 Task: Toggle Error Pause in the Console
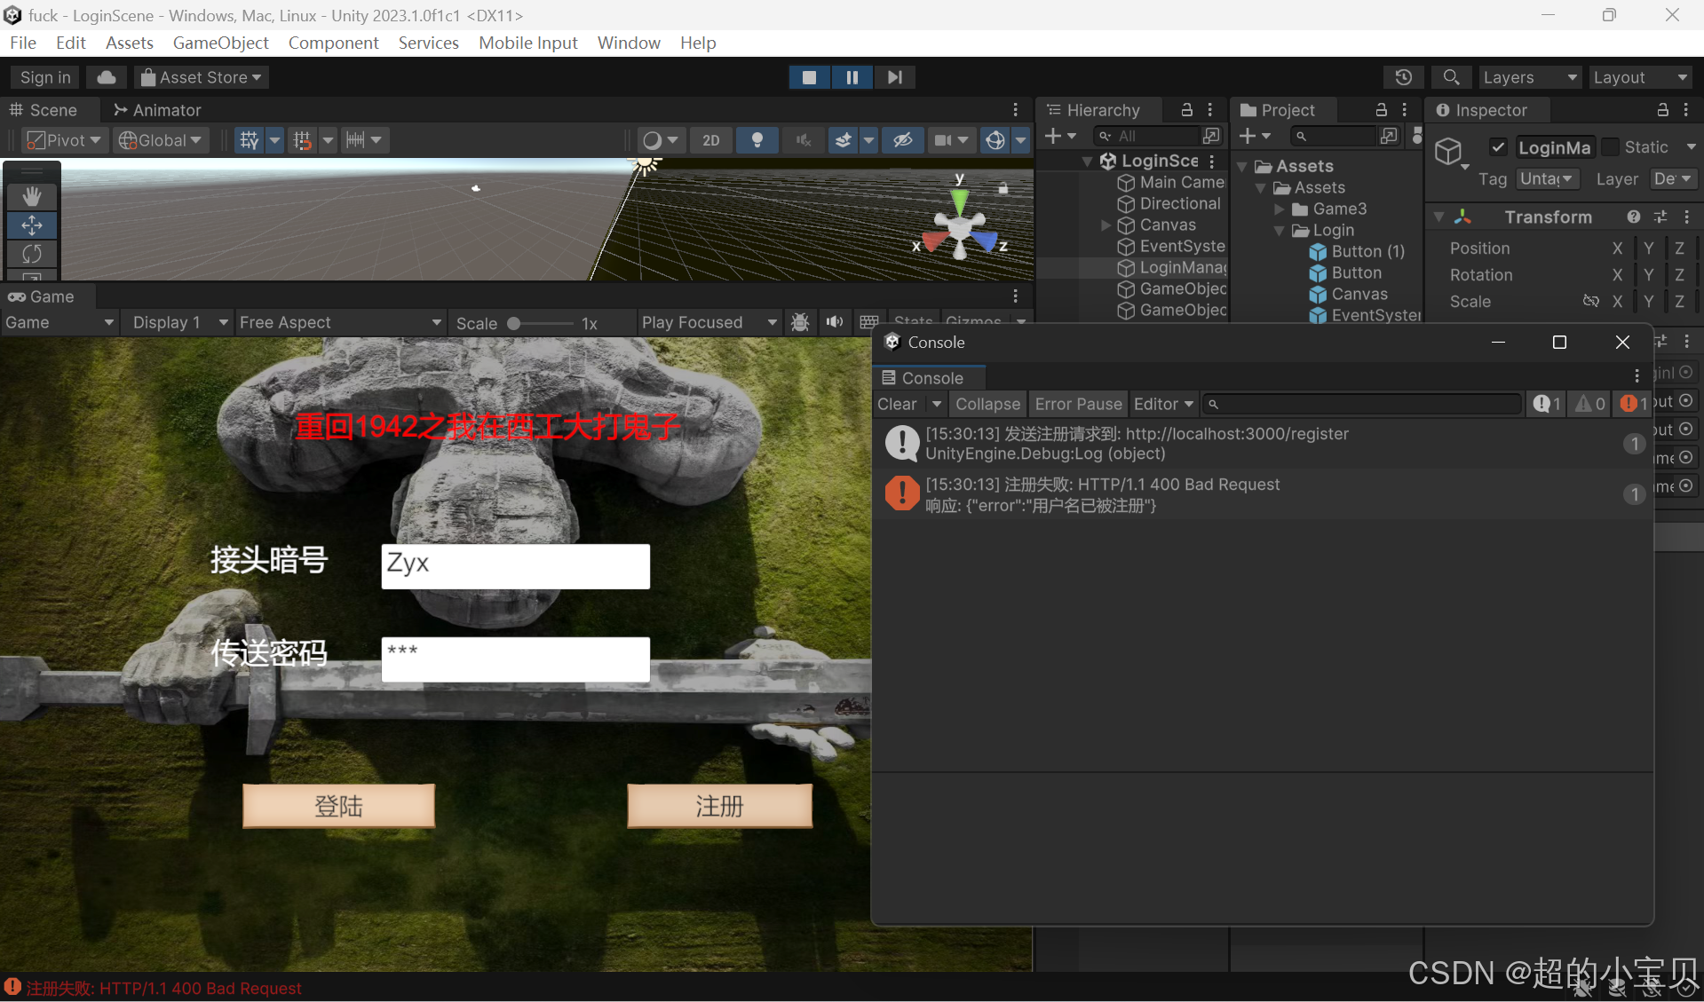click(1078, 404)
